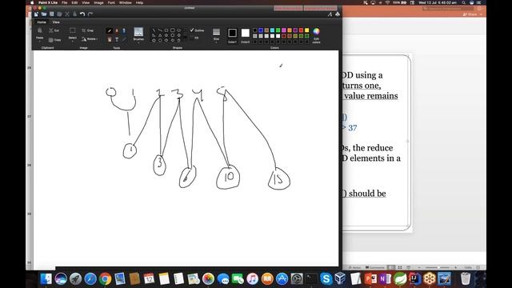Screen dimensions: 512x288
Task: Click the Spotlight search icon in menu bar
Action: point(464,2)
